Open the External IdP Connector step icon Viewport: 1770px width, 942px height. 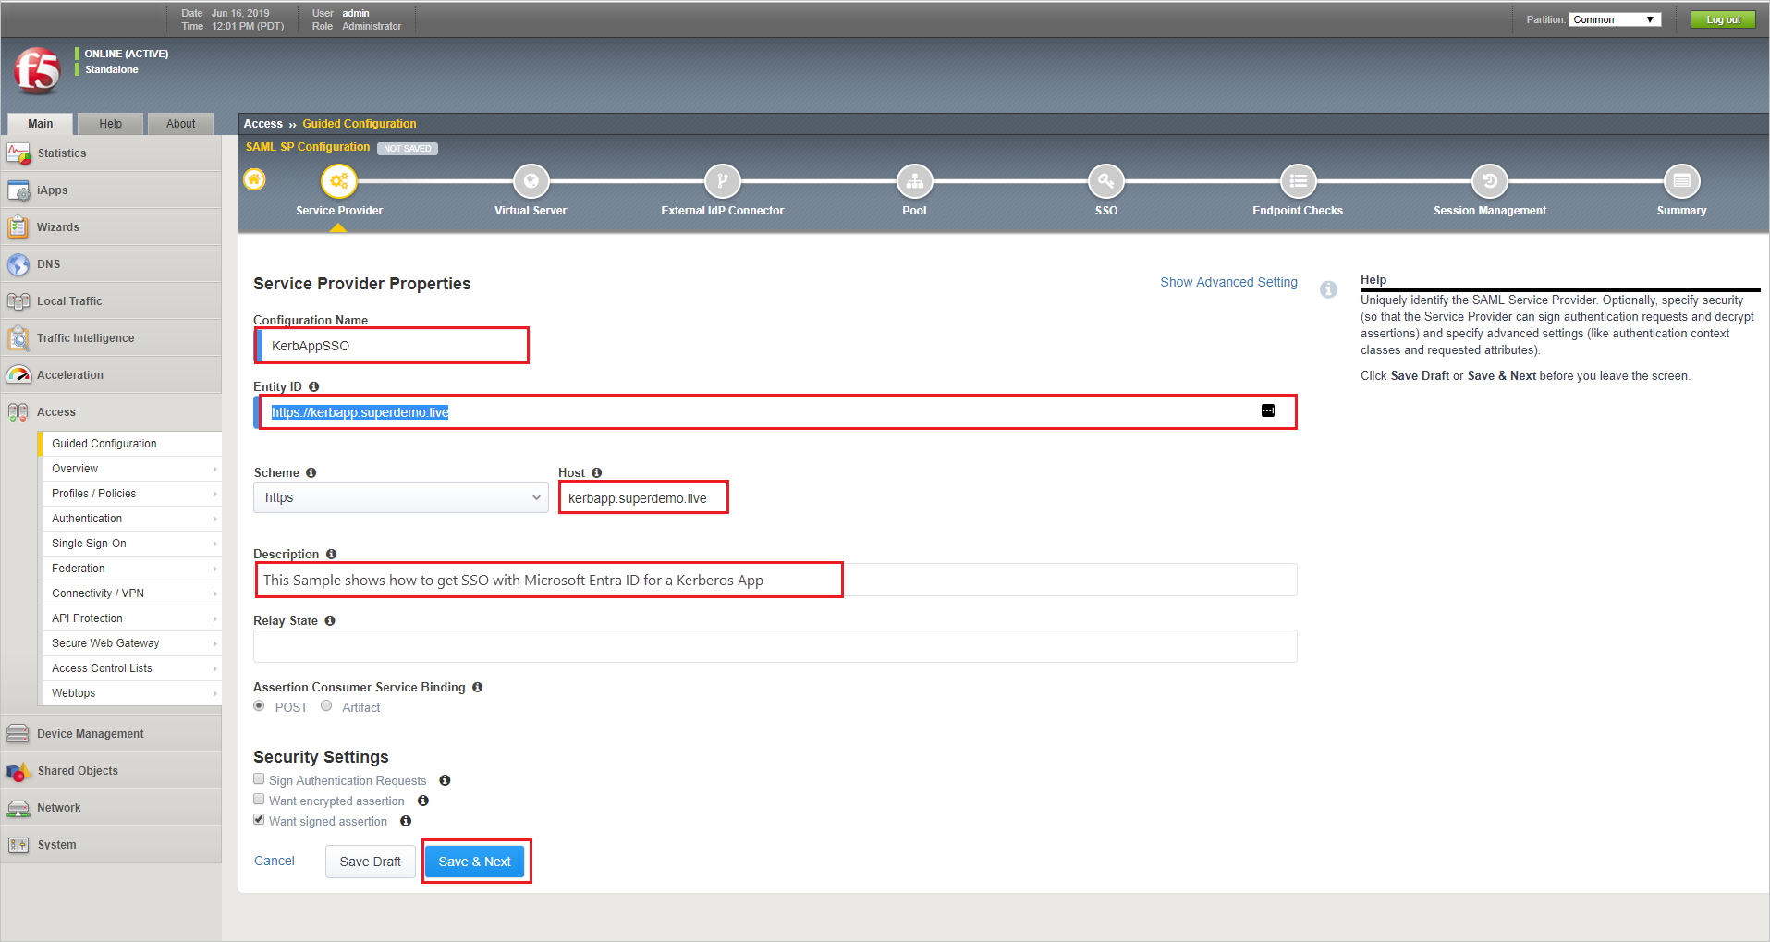click(723, 181)
